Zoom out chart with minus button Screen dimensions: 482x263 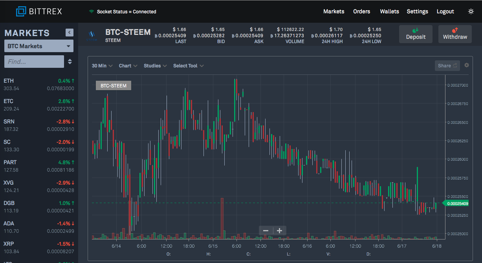[266, 230]
